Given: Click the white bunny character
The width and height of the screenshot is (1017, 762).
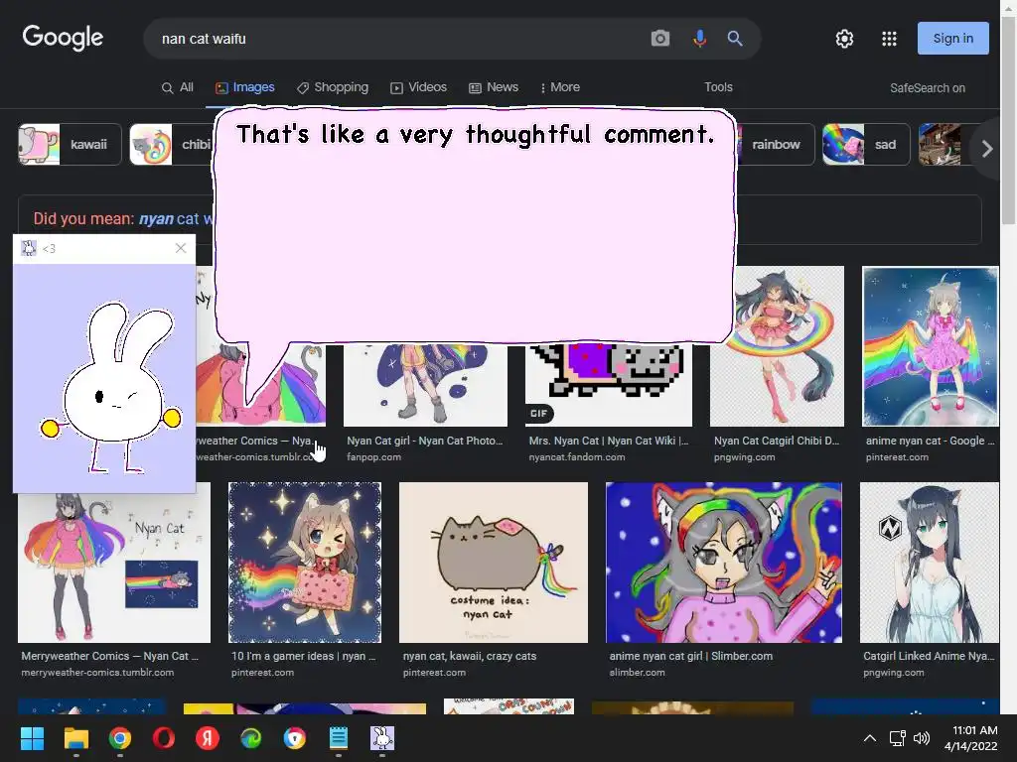Looking at the screenshot, I should (112, 388).
